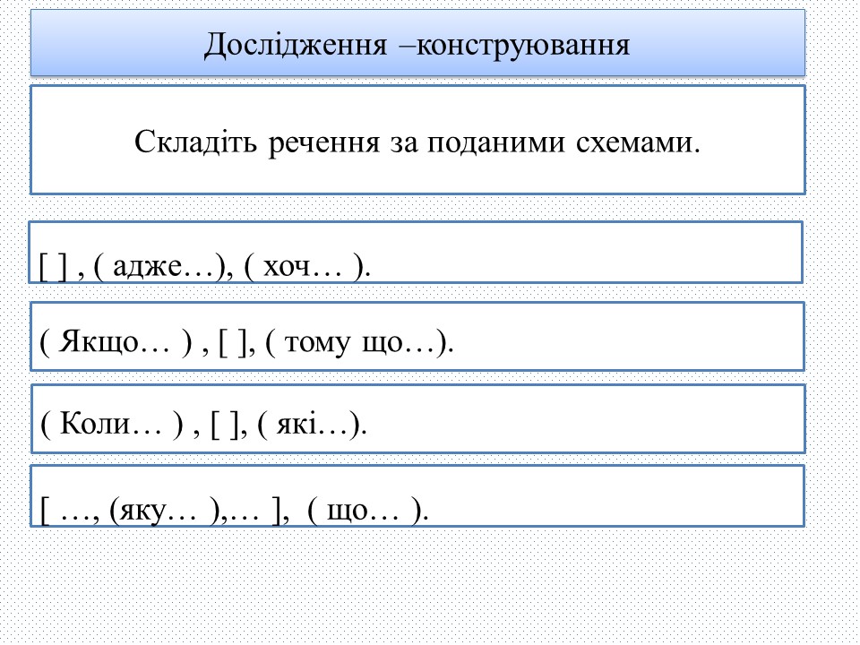
Task: Click the scheme starting with "( Якщо… )"
Action: coord(246,342)
